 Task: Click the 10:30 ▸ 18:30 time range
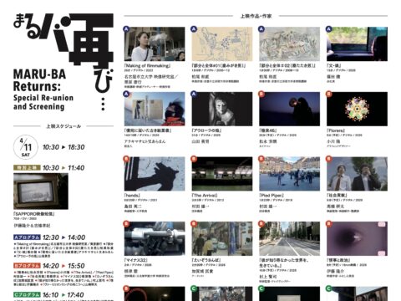pyautogui.click(x=63, y=147)
